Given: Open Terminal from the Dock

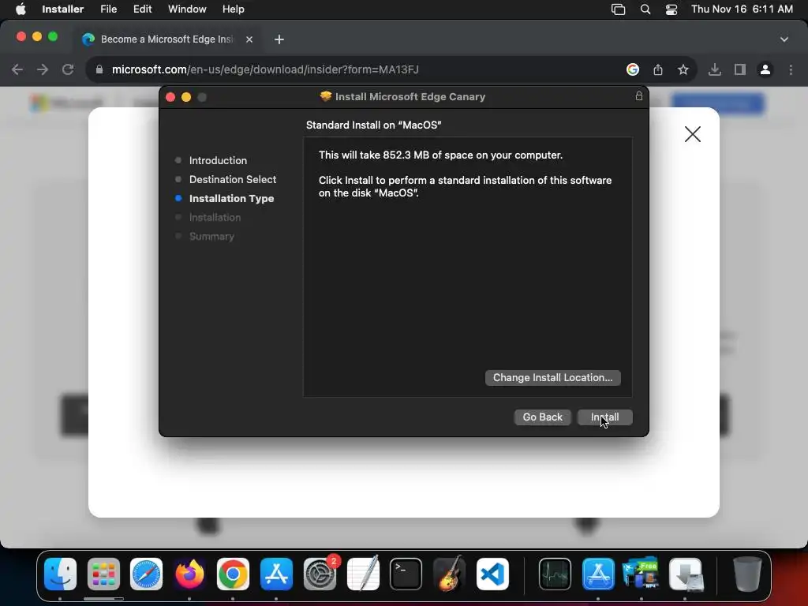Looking at the screenshot, I should pos(406,574).
